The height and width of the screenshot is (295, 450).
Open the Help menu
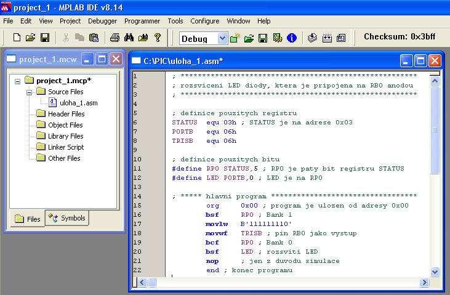tap(263, 21)
